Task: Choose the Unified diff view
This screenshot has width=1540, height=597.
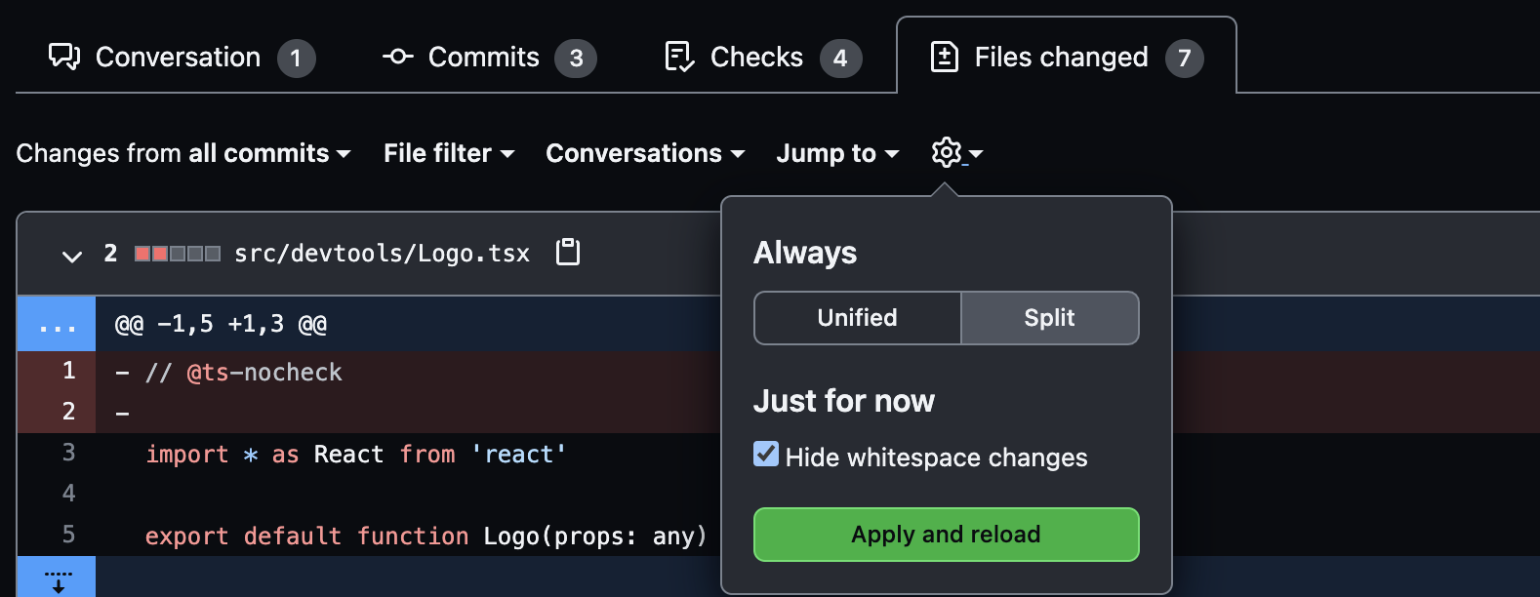Action: pos(858,318)
